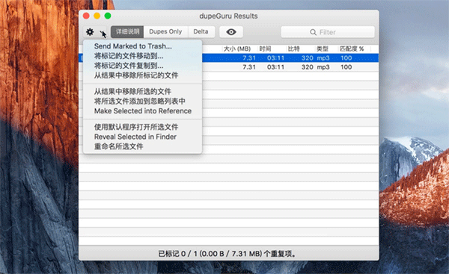Screen dimensions: 449x274
Task: Toggle Delta values display
Action: (x=201, y=31)
